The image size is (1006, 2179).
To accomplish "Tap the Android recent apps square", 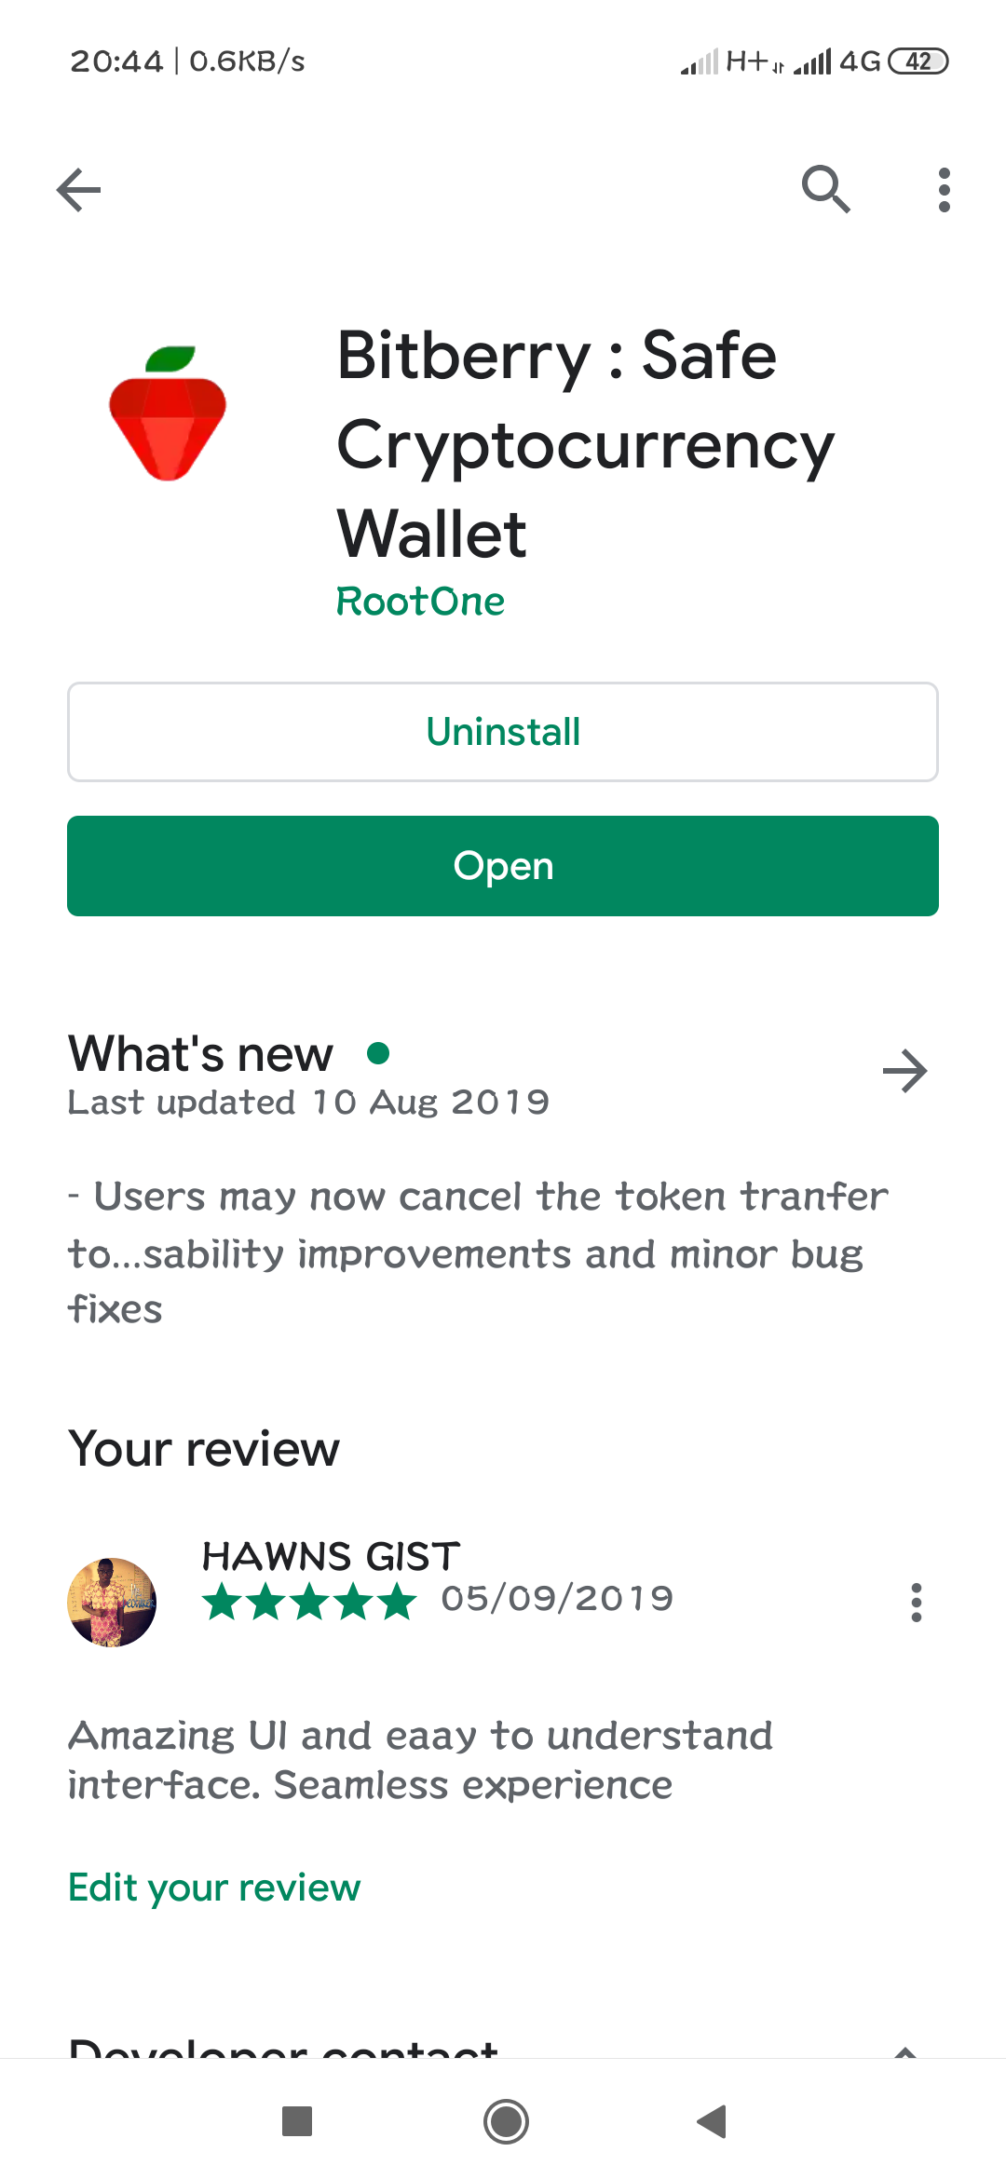I will [x=297, y=2121].
